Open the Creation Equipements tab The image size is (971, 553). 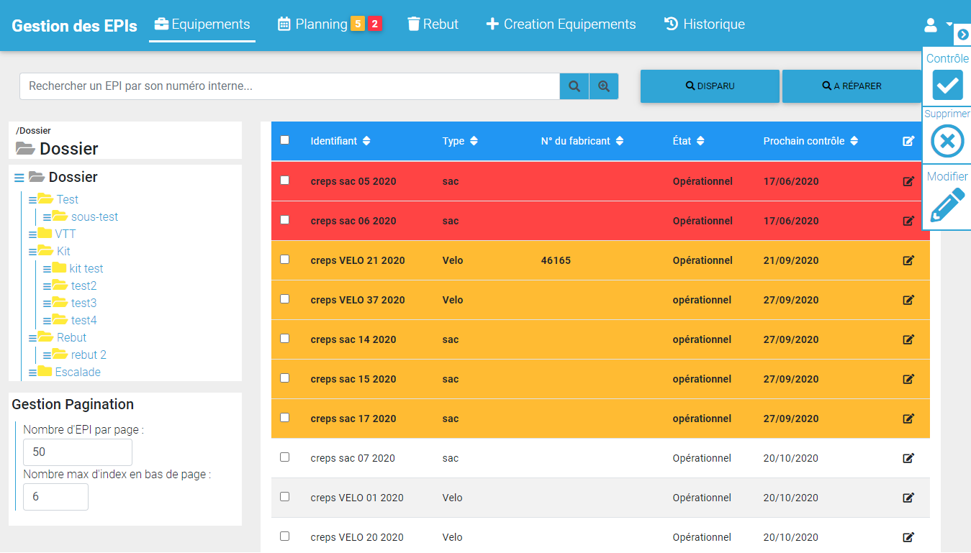[561, 24]
